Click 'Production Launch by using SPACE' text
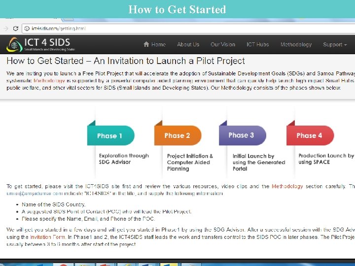 pyautogui.click(x=326, y=159)
